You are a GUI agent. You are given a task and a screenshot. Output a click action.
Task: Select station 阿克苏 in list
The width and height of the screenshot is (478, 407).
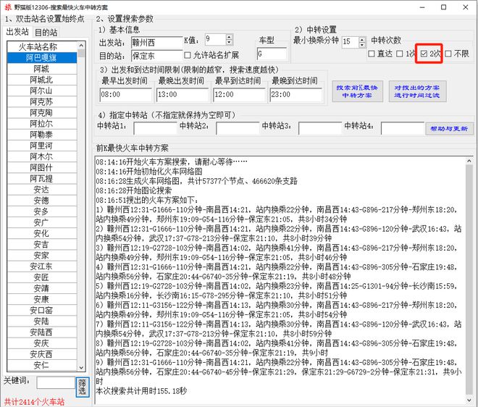pyautogui.click(x=41, y=101)
